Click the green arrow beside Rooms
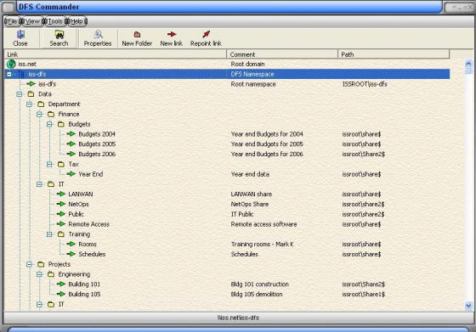The image size is (476, 332). click(x=71, y=244)
